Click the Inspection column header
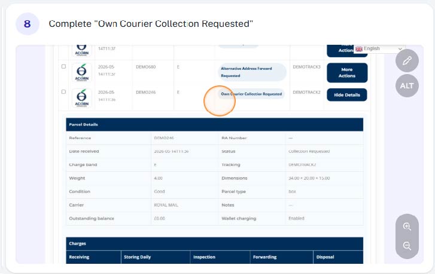The height and width of the screenshot is (274, 435). click(x=220, y=257)
